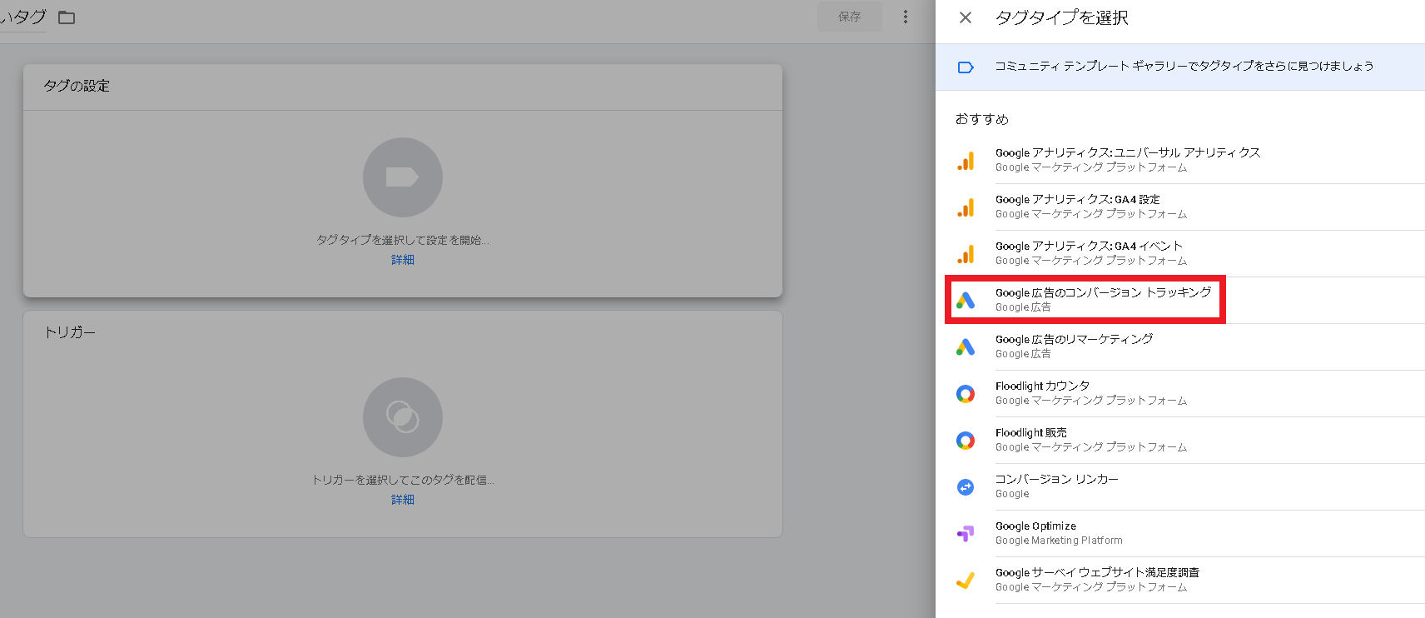Open the Community Template Gallery banner
Image resolution: width=1425 pixels, height=618 pixels.
(1180, 67)
